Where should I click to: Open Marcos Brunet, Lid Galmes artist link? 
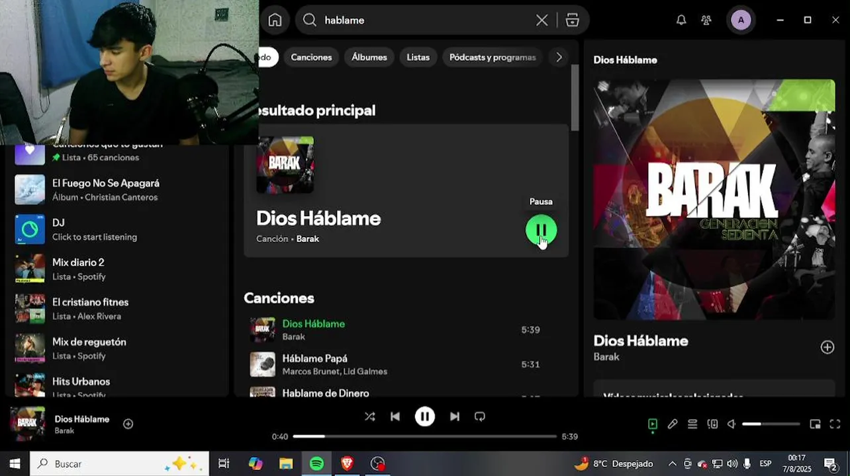(335, 372)
